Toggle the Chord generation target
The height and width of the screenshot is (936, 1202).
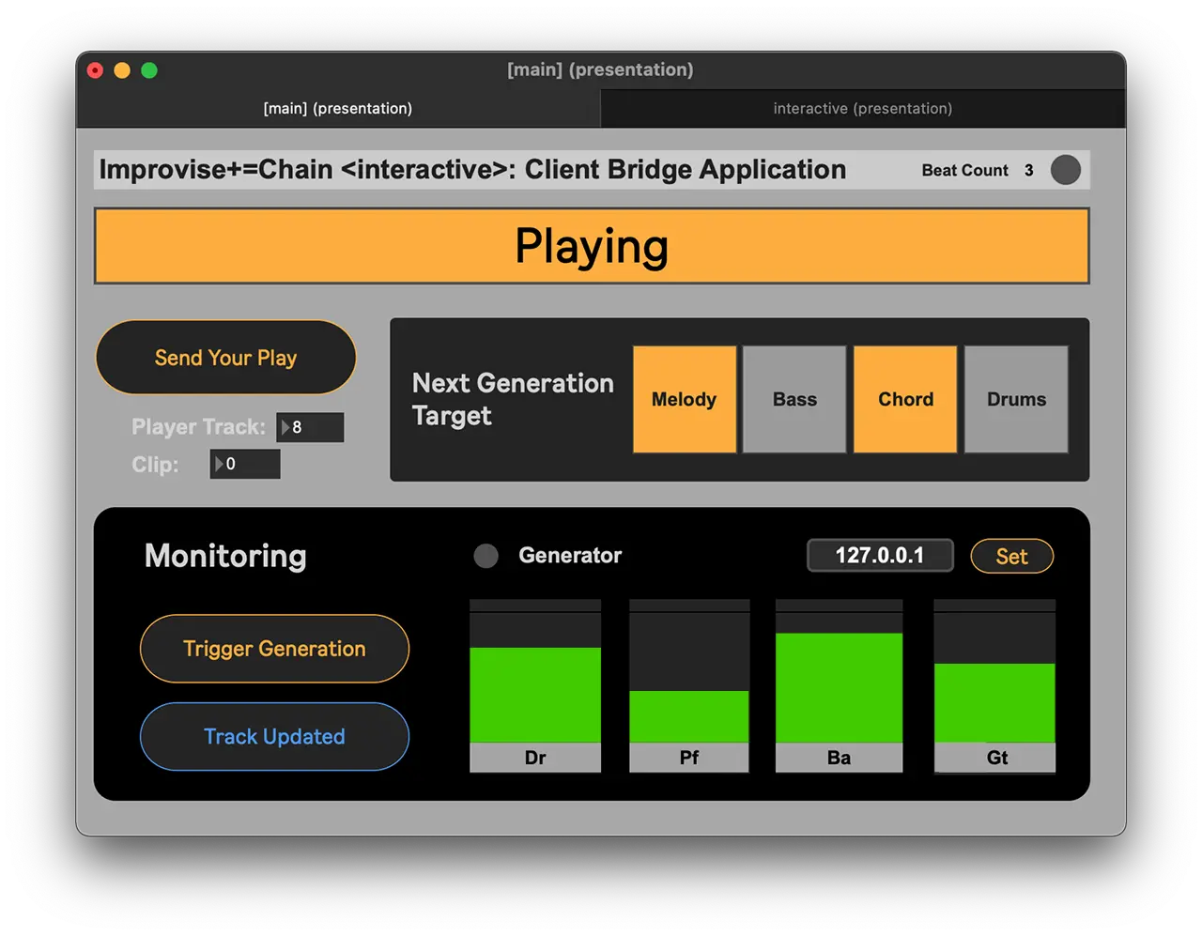point(905,399)
